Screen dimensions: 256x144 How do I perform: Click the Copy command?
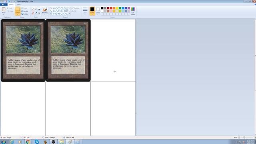pos(10,11)
